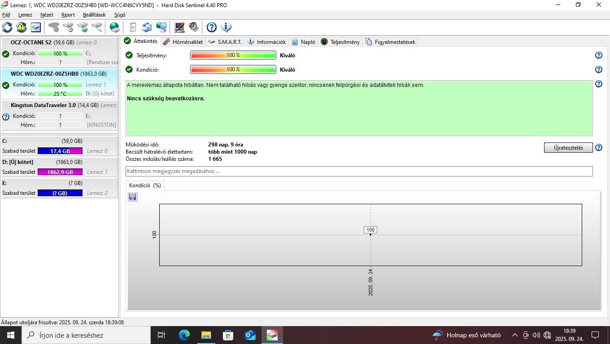Image resolution: width=610 pixels, height=344 pixels.
Task: Click D: free space bar 1862,9 GB
Action: [x=60, y=172]
